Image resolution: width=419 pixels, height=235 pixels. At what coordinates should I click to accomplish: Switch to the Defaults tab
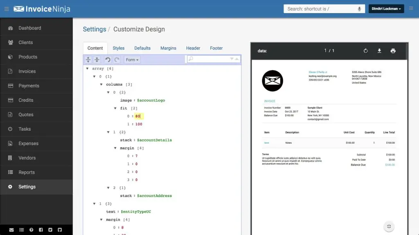tap(142, 48)
